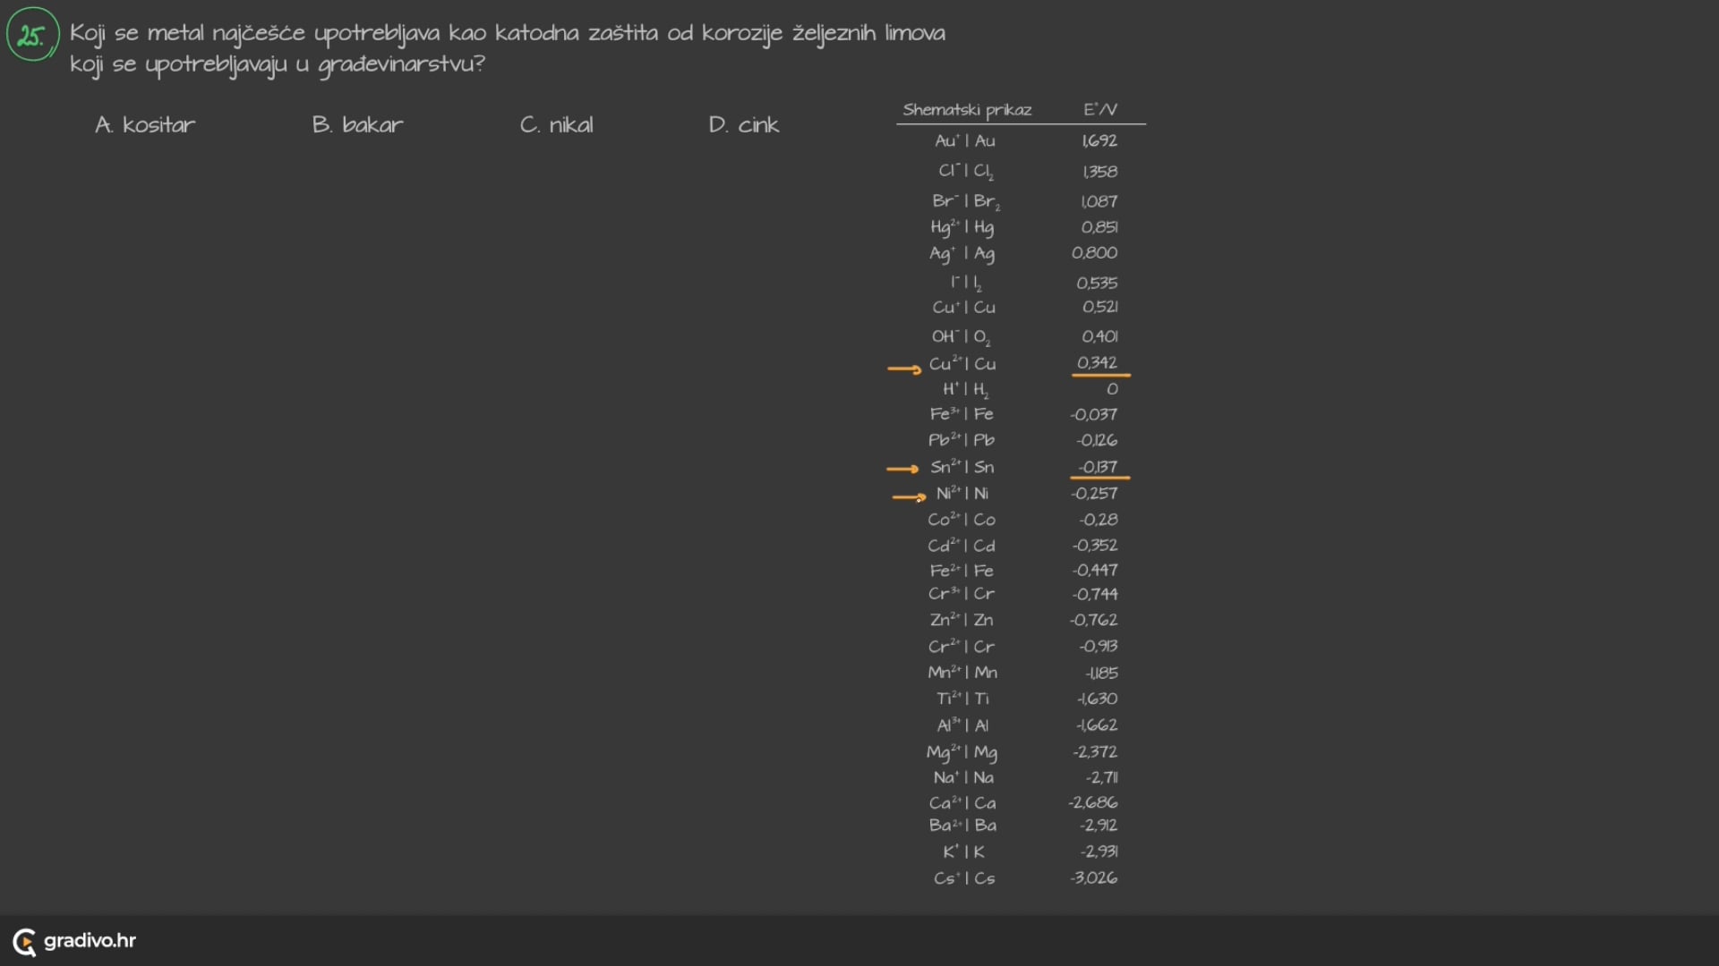Click the gradivo.hr logo icon
The width and height of the screenshot is (1719, 966).
point(24,942)
